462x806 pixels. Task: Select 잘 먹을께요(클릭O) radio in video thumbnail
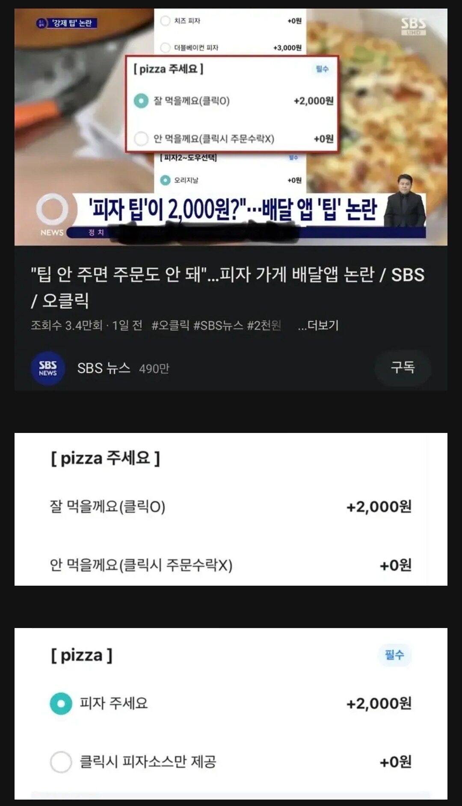click(x=141, y=101)
